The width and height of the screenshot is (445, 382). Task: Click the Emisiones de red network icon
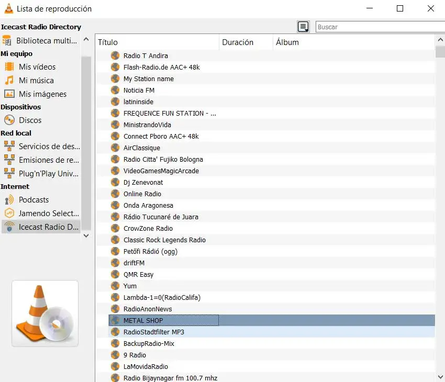coord(9,160)
